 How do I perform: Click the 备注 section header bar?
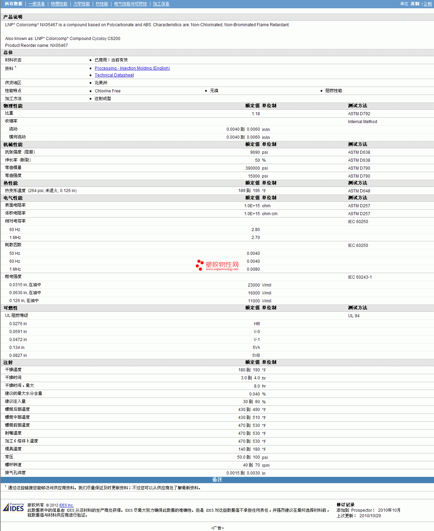[217, 480]
